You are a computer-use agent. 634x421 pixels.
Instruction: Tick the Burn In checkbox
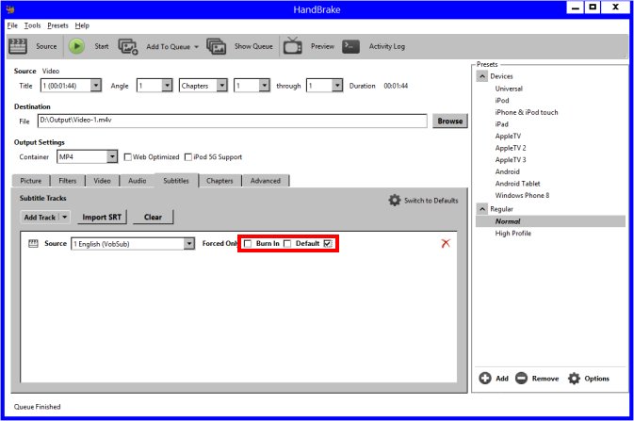point(287,243)
